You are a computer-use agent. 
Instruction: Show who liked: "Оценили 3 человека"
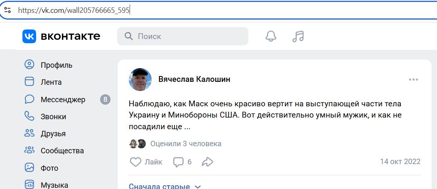pos(186,144)
